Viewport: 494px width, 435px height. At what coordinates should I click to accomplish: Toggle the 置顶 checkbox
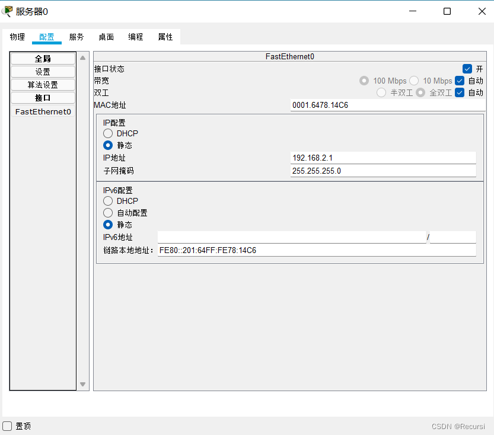[x=7, y=426]
